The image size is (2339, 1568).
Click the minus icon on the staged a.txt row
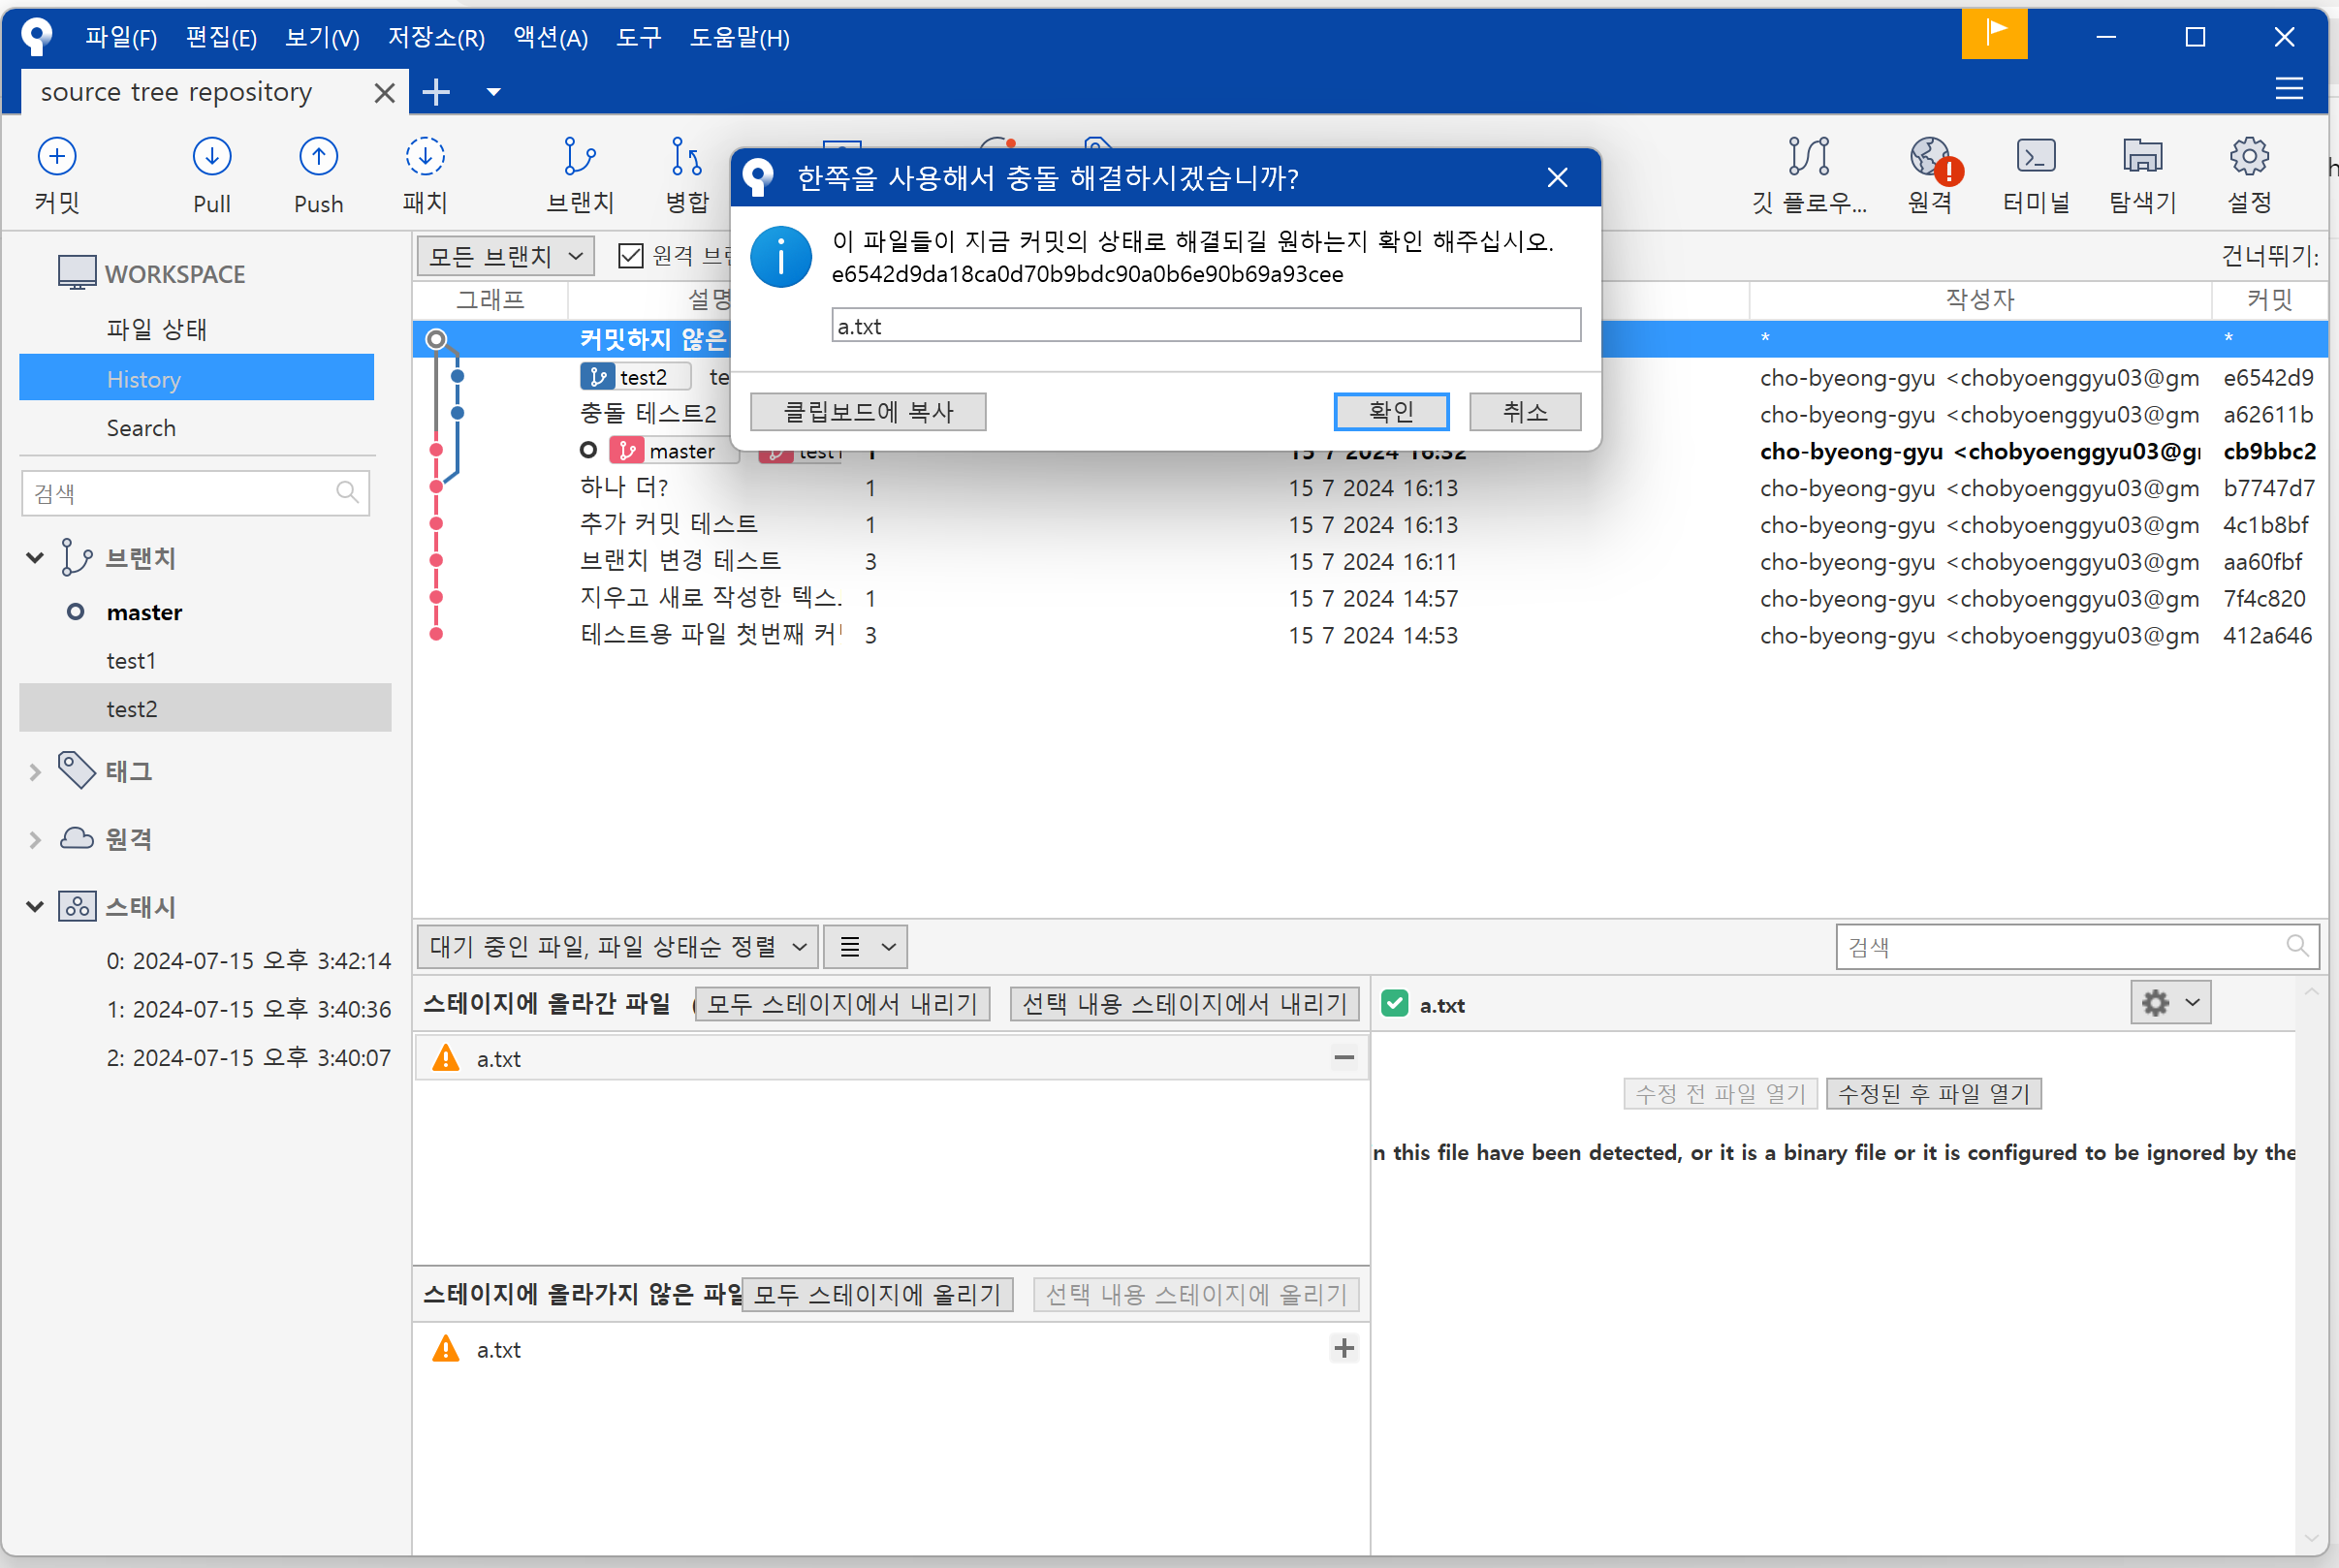coord(1344,1057)
